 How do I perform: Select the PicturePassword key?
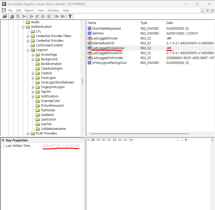(52, 106)
